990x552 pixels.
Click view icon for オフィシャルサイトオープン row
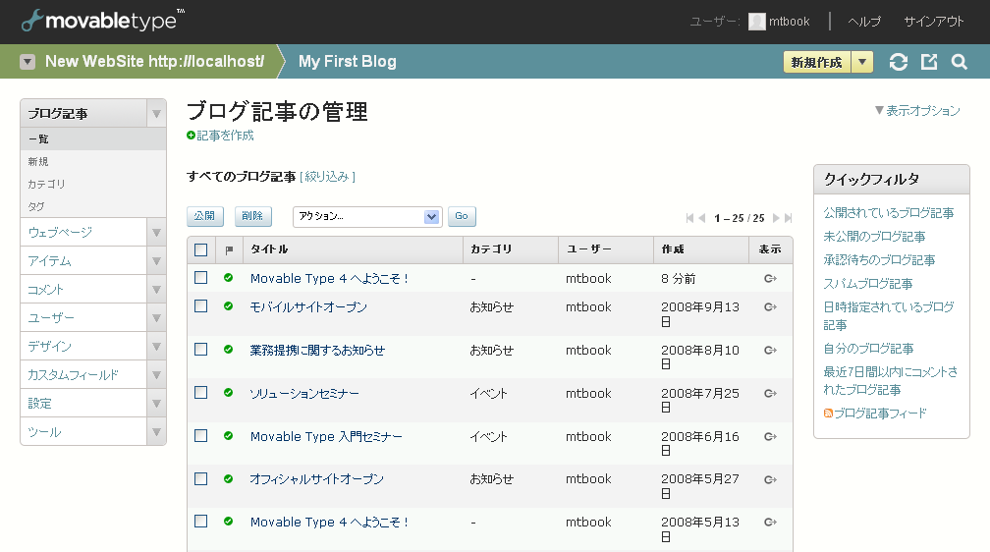(x=770, y=479)
